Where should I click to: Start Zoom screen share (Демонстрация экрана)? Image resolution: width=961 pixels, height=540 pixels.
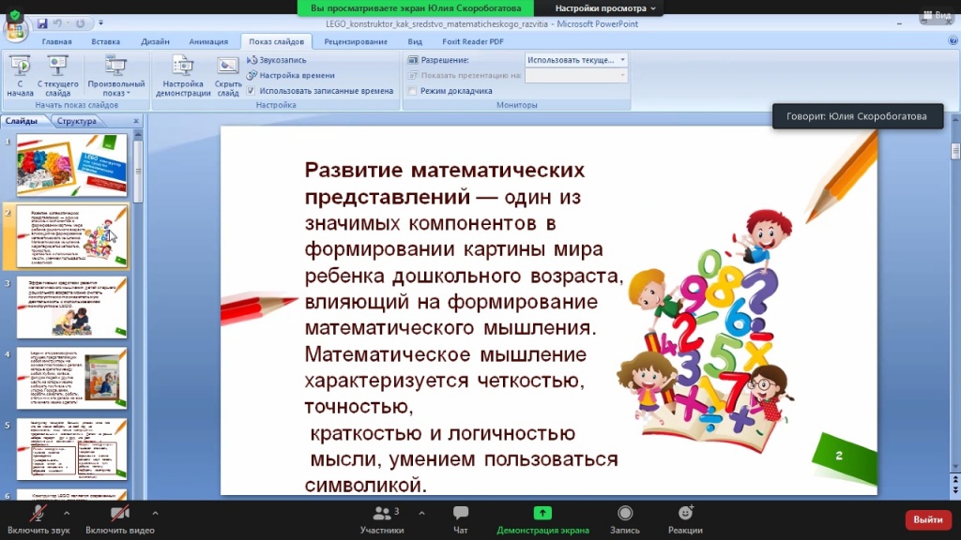tap(542, 514)
